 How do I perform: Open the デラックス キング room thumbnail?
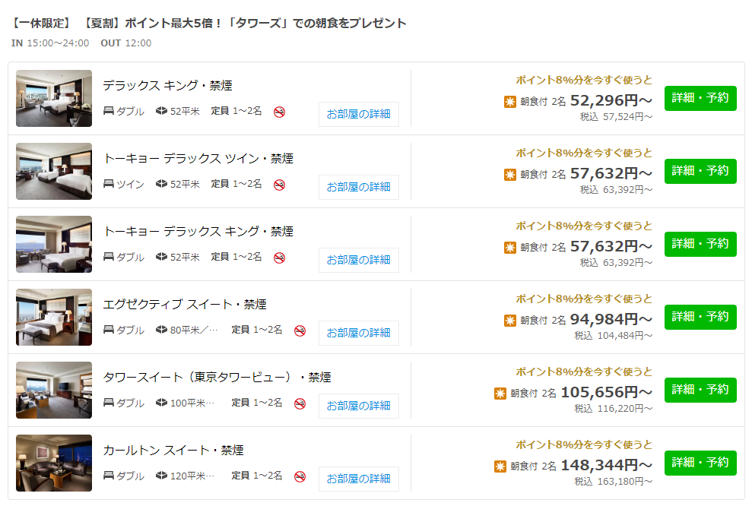(x=54, y=98)
